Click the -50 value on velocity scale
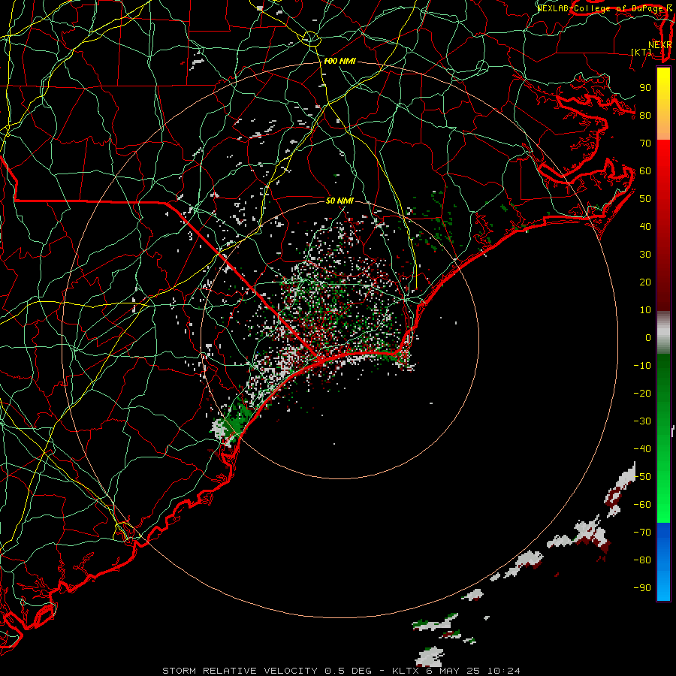 point(642,477)
